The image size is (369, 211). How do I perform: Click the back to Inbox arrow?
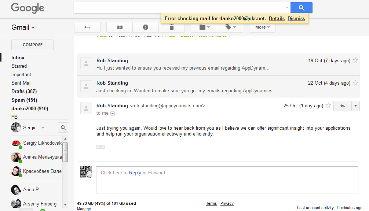[87, 27]
